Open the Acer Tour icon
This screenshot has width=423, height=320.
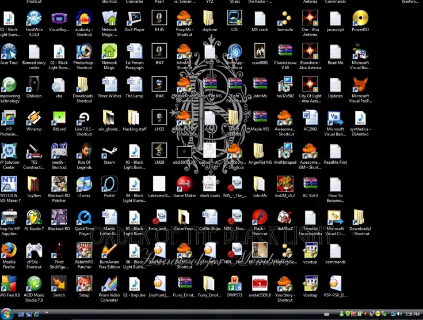coord(9,51)
